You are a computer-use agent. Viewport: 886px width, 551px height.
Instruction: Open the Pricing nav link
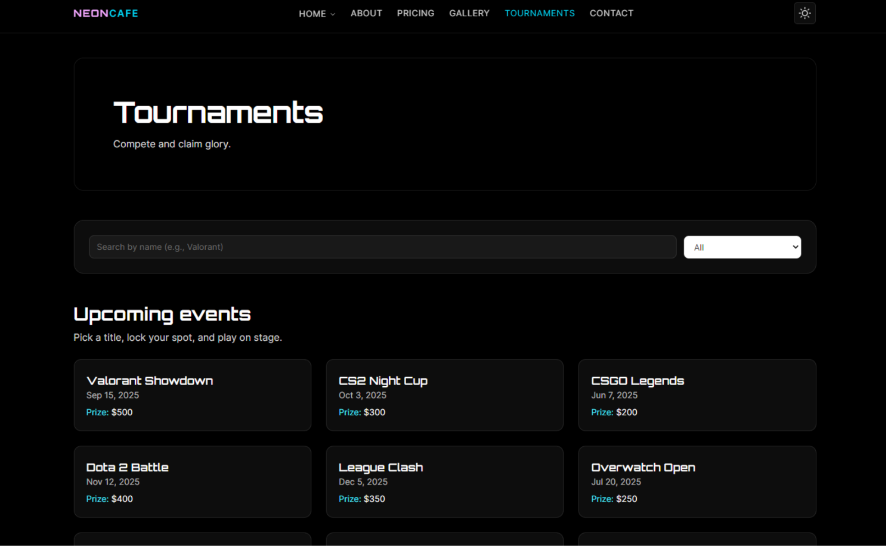415,13
